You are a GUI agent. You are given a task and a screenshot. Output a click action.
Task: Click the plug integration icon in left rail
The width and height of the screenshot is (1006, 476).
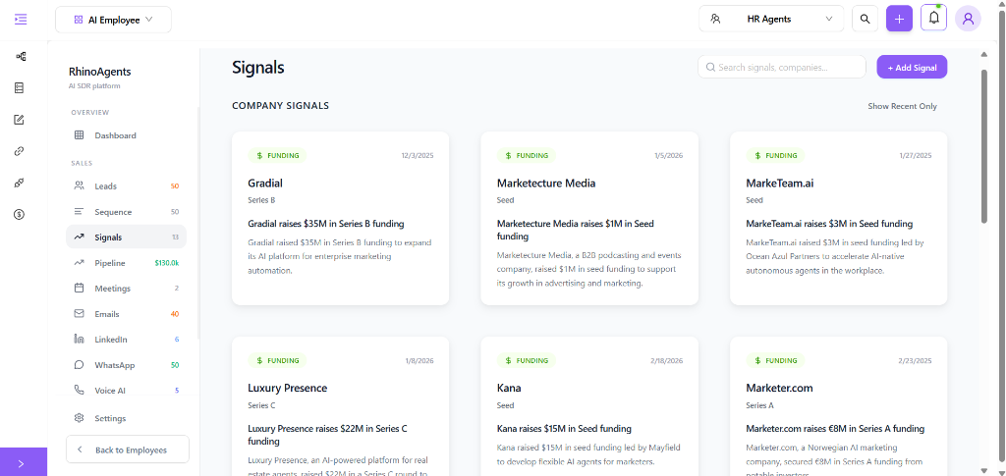(x=20, y=184)
